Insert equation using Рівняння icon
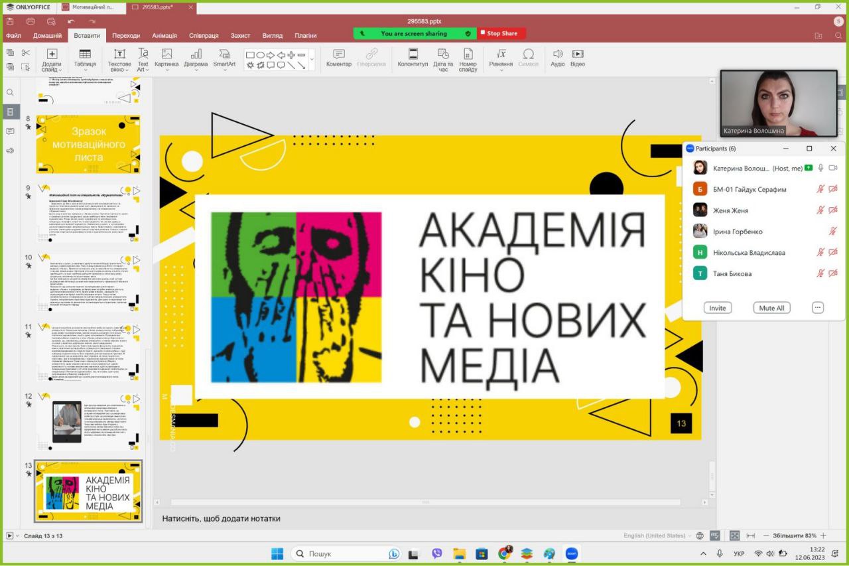Screen dimensions: 849x566 [x=501, y=60]
